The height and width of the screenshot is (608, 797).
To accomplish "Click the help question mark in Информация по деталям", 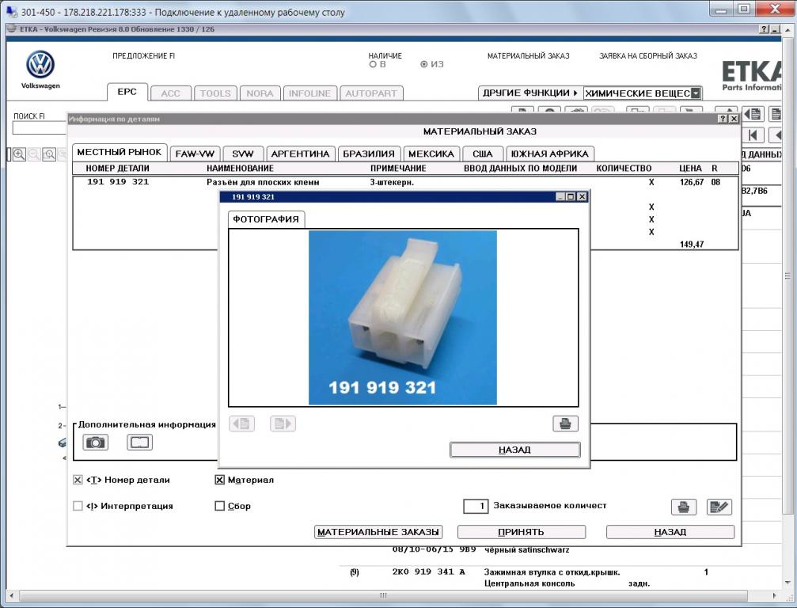I will pyautogui.click(x=723, y=119).
